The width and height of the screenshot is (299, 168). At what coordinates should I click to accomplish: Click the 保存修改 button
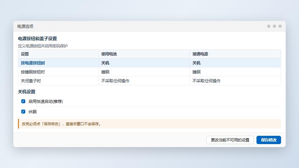(x=268, y=140)
